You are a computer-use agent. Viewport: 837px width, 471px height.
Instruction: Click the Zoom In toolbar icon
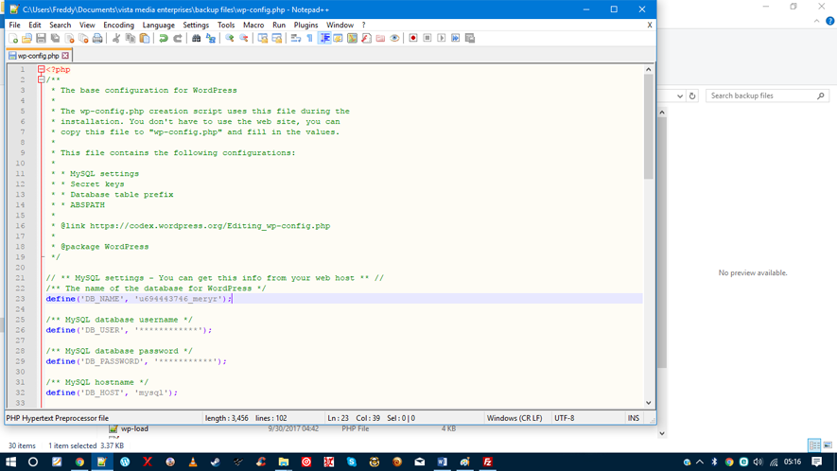[x=230, y=38]
